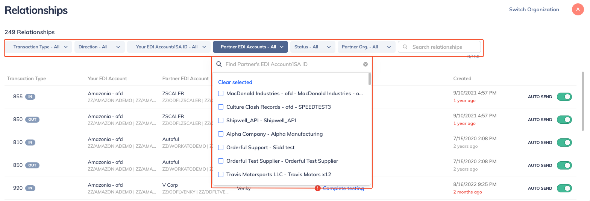Open the Transaction Type - All filter
The height and width of the screenshot is (201, 590).
coord(39,47)
